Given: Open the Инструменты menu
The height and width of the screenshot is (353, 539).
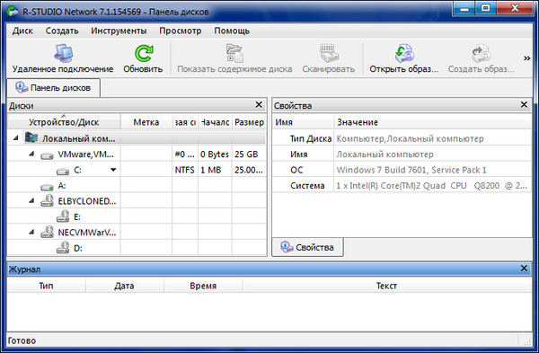Looking at the screenshot, I should click(119, 31).
